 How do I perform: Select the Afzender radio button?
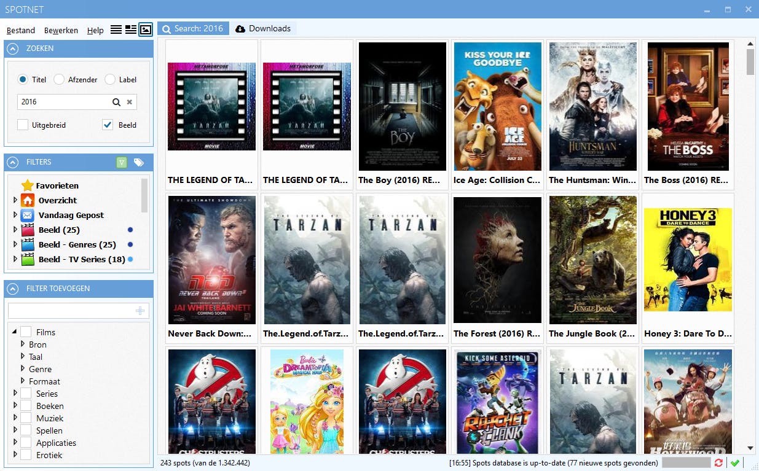click(x=59, y=79)
